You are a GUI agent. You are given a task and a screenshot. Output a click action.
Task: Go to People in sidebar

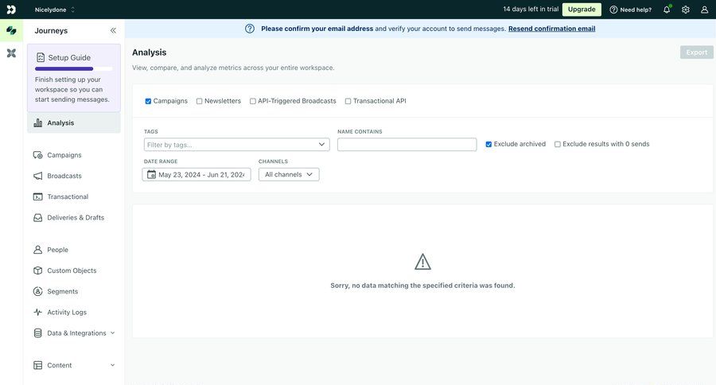tap(57, 250)
